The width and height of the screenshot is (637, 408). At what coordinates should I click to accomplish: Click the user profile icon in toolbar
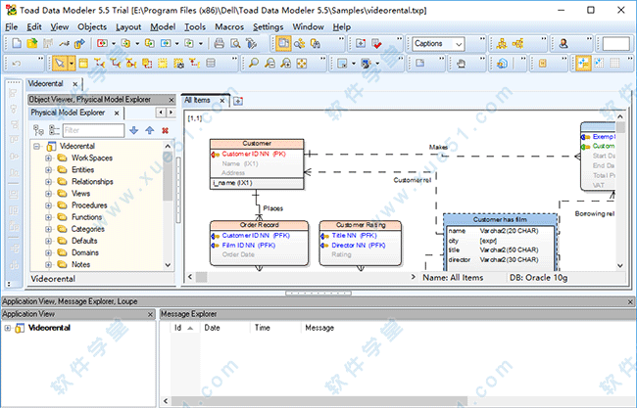[563, 43]
